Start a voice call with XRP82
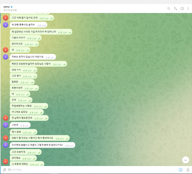 tap(175, 9)
